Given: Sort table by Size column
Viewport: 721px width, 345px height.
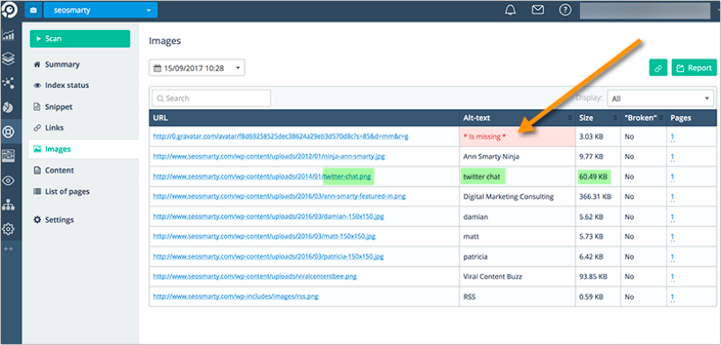Looking at the screenshot, I should coord(598,118).
